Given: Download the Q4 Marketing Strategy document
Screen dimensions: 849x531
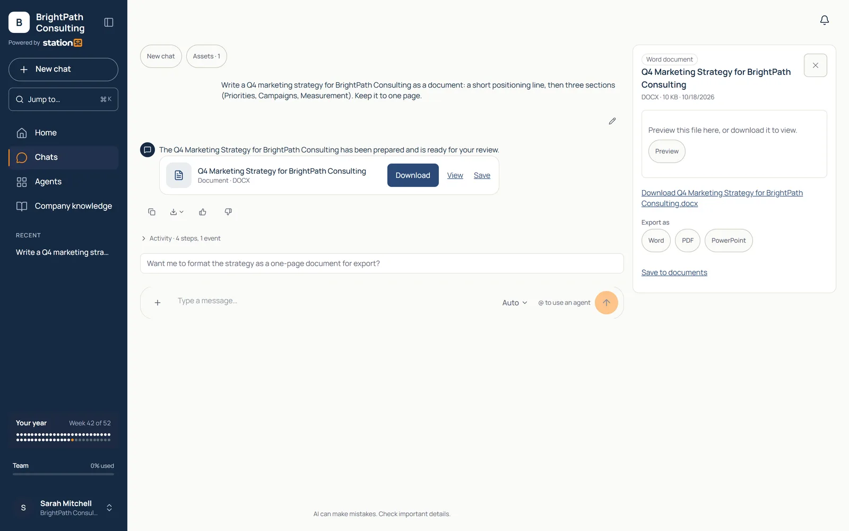Looking at the screenshot, I should 413,175.
